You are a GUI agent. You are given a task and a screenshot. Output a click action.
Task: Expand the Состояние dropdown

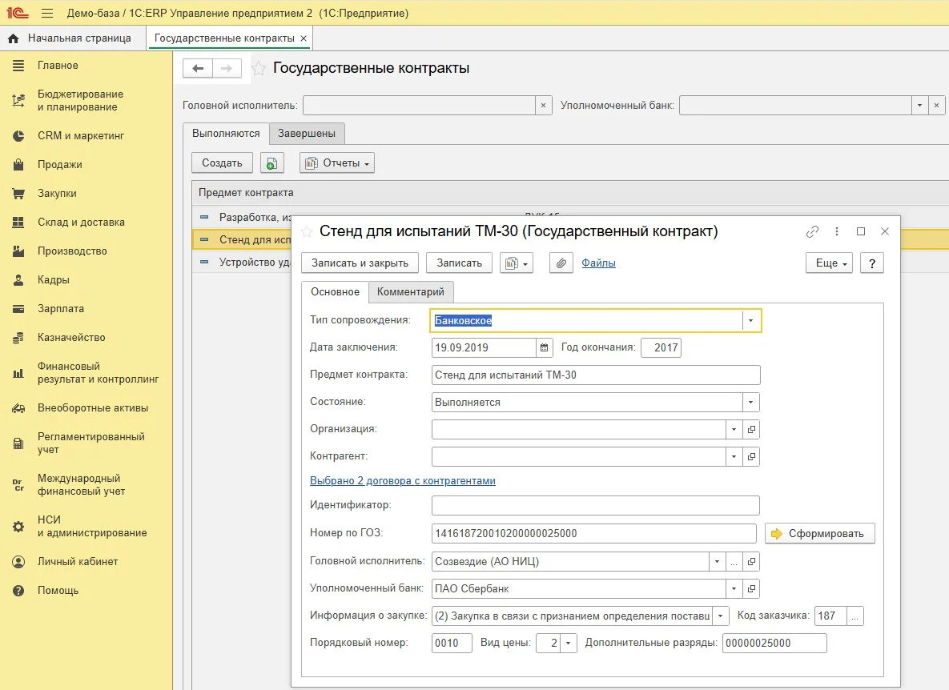(x=750, y=402)
